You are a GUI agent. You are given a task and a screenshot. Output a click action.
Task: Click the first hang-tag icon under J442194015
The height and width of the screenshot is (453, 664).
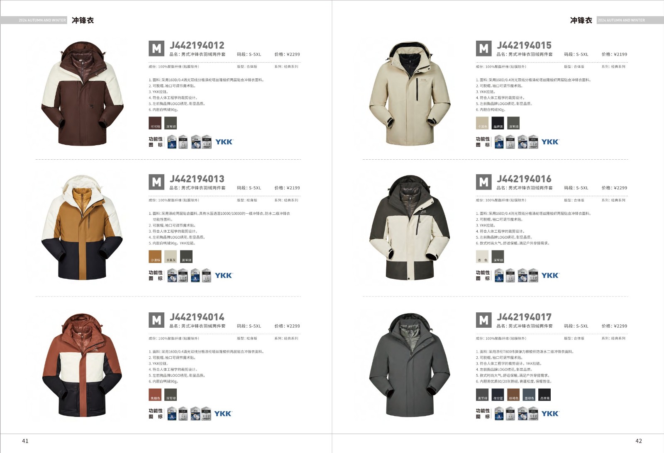(499, 142)
